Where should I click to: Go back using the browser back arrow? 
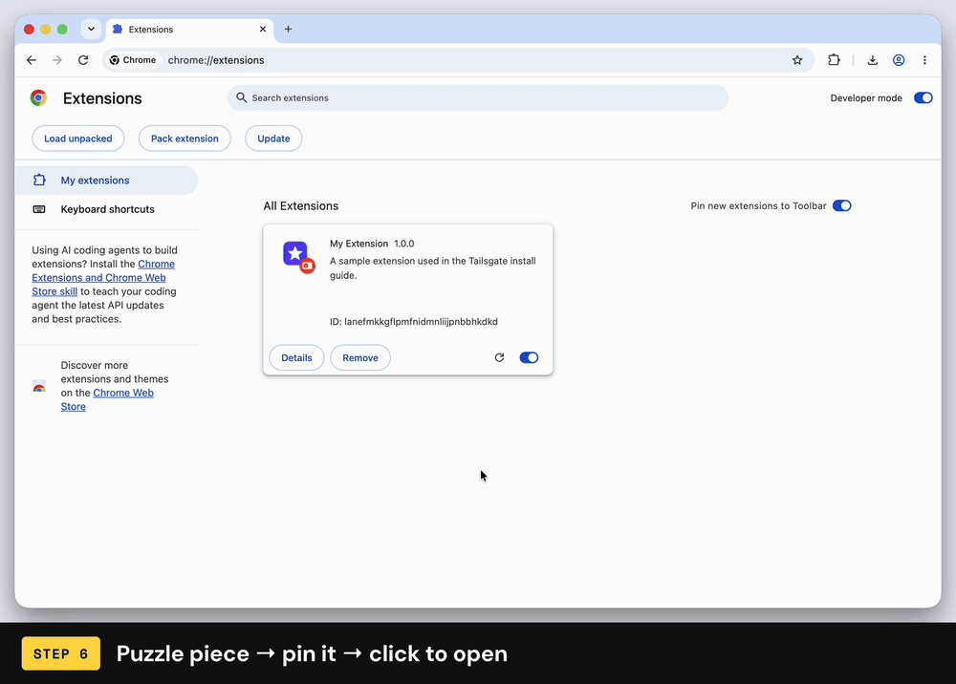coord(32,60)
